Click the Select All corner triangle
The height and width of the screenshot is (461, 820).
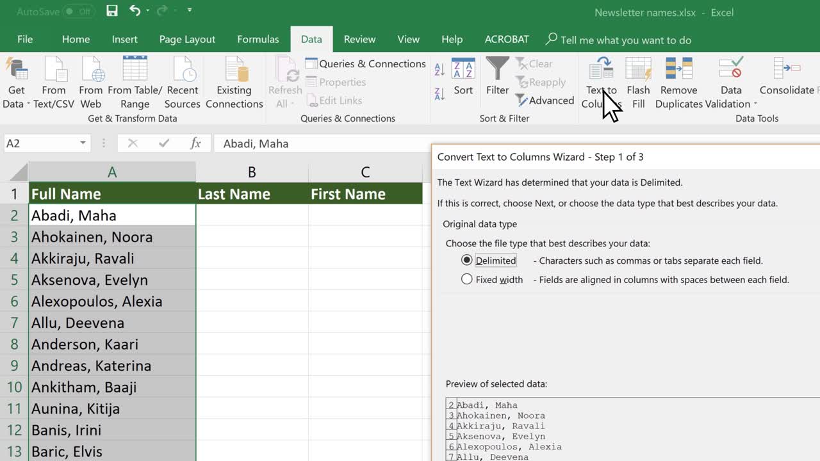19,172
